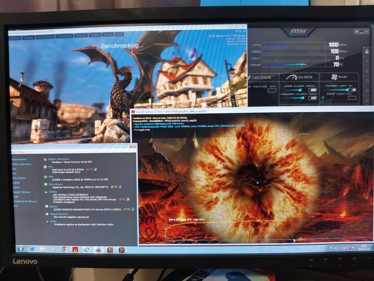Click the volume speaker tray icon
Screen dimensions: 374x281
344,248
